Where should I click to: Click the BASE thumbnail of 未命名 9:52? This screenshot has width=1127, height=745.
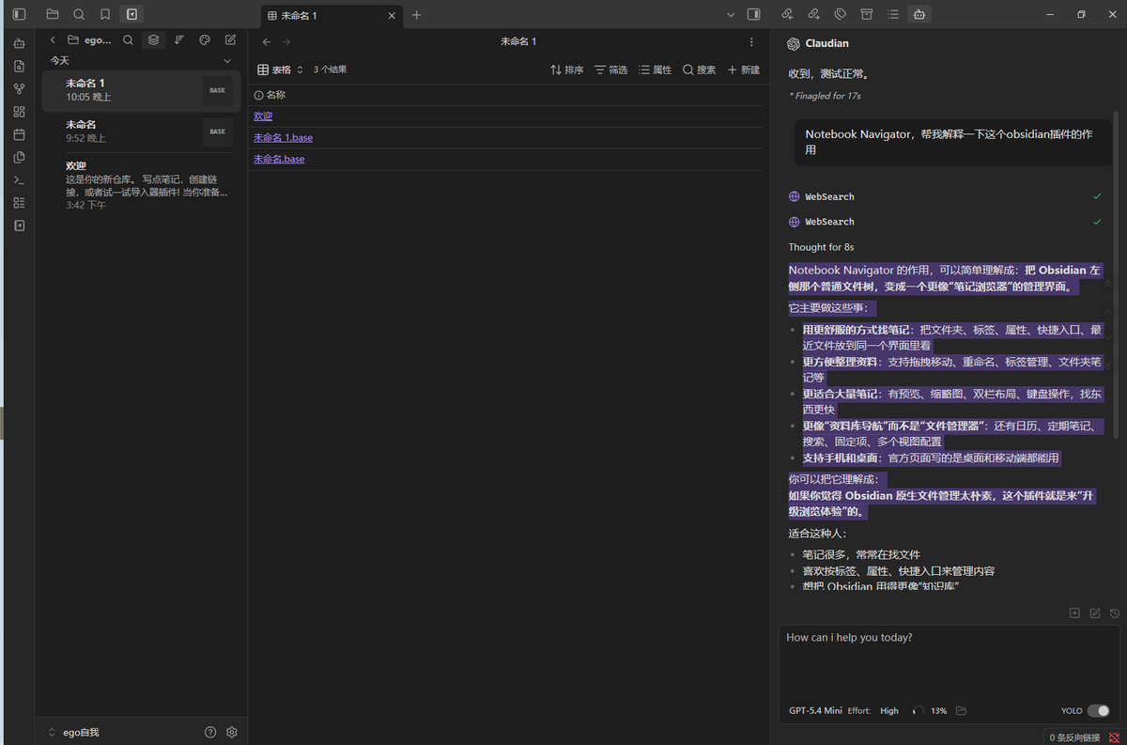point(217,132)
